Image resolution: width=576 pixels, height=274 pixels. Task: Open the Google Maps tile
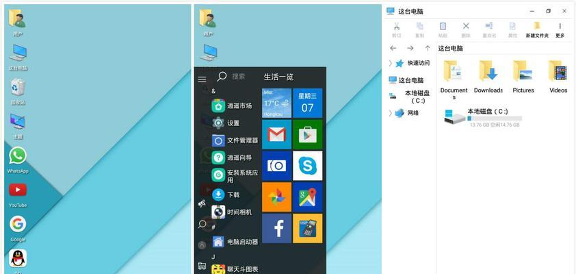click(307, 197)
